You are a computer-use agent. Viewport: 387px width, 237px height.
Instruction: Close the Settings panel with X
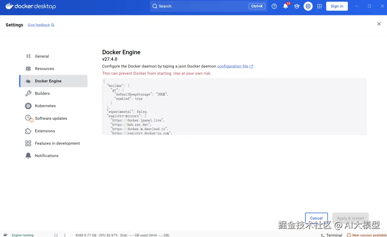[x=379, y=24]
